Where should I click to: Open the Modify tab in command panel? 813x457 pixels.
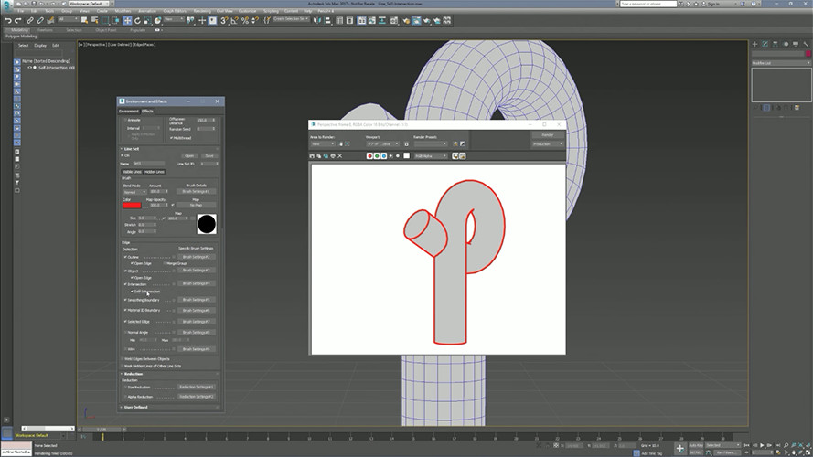coord(765,44)
